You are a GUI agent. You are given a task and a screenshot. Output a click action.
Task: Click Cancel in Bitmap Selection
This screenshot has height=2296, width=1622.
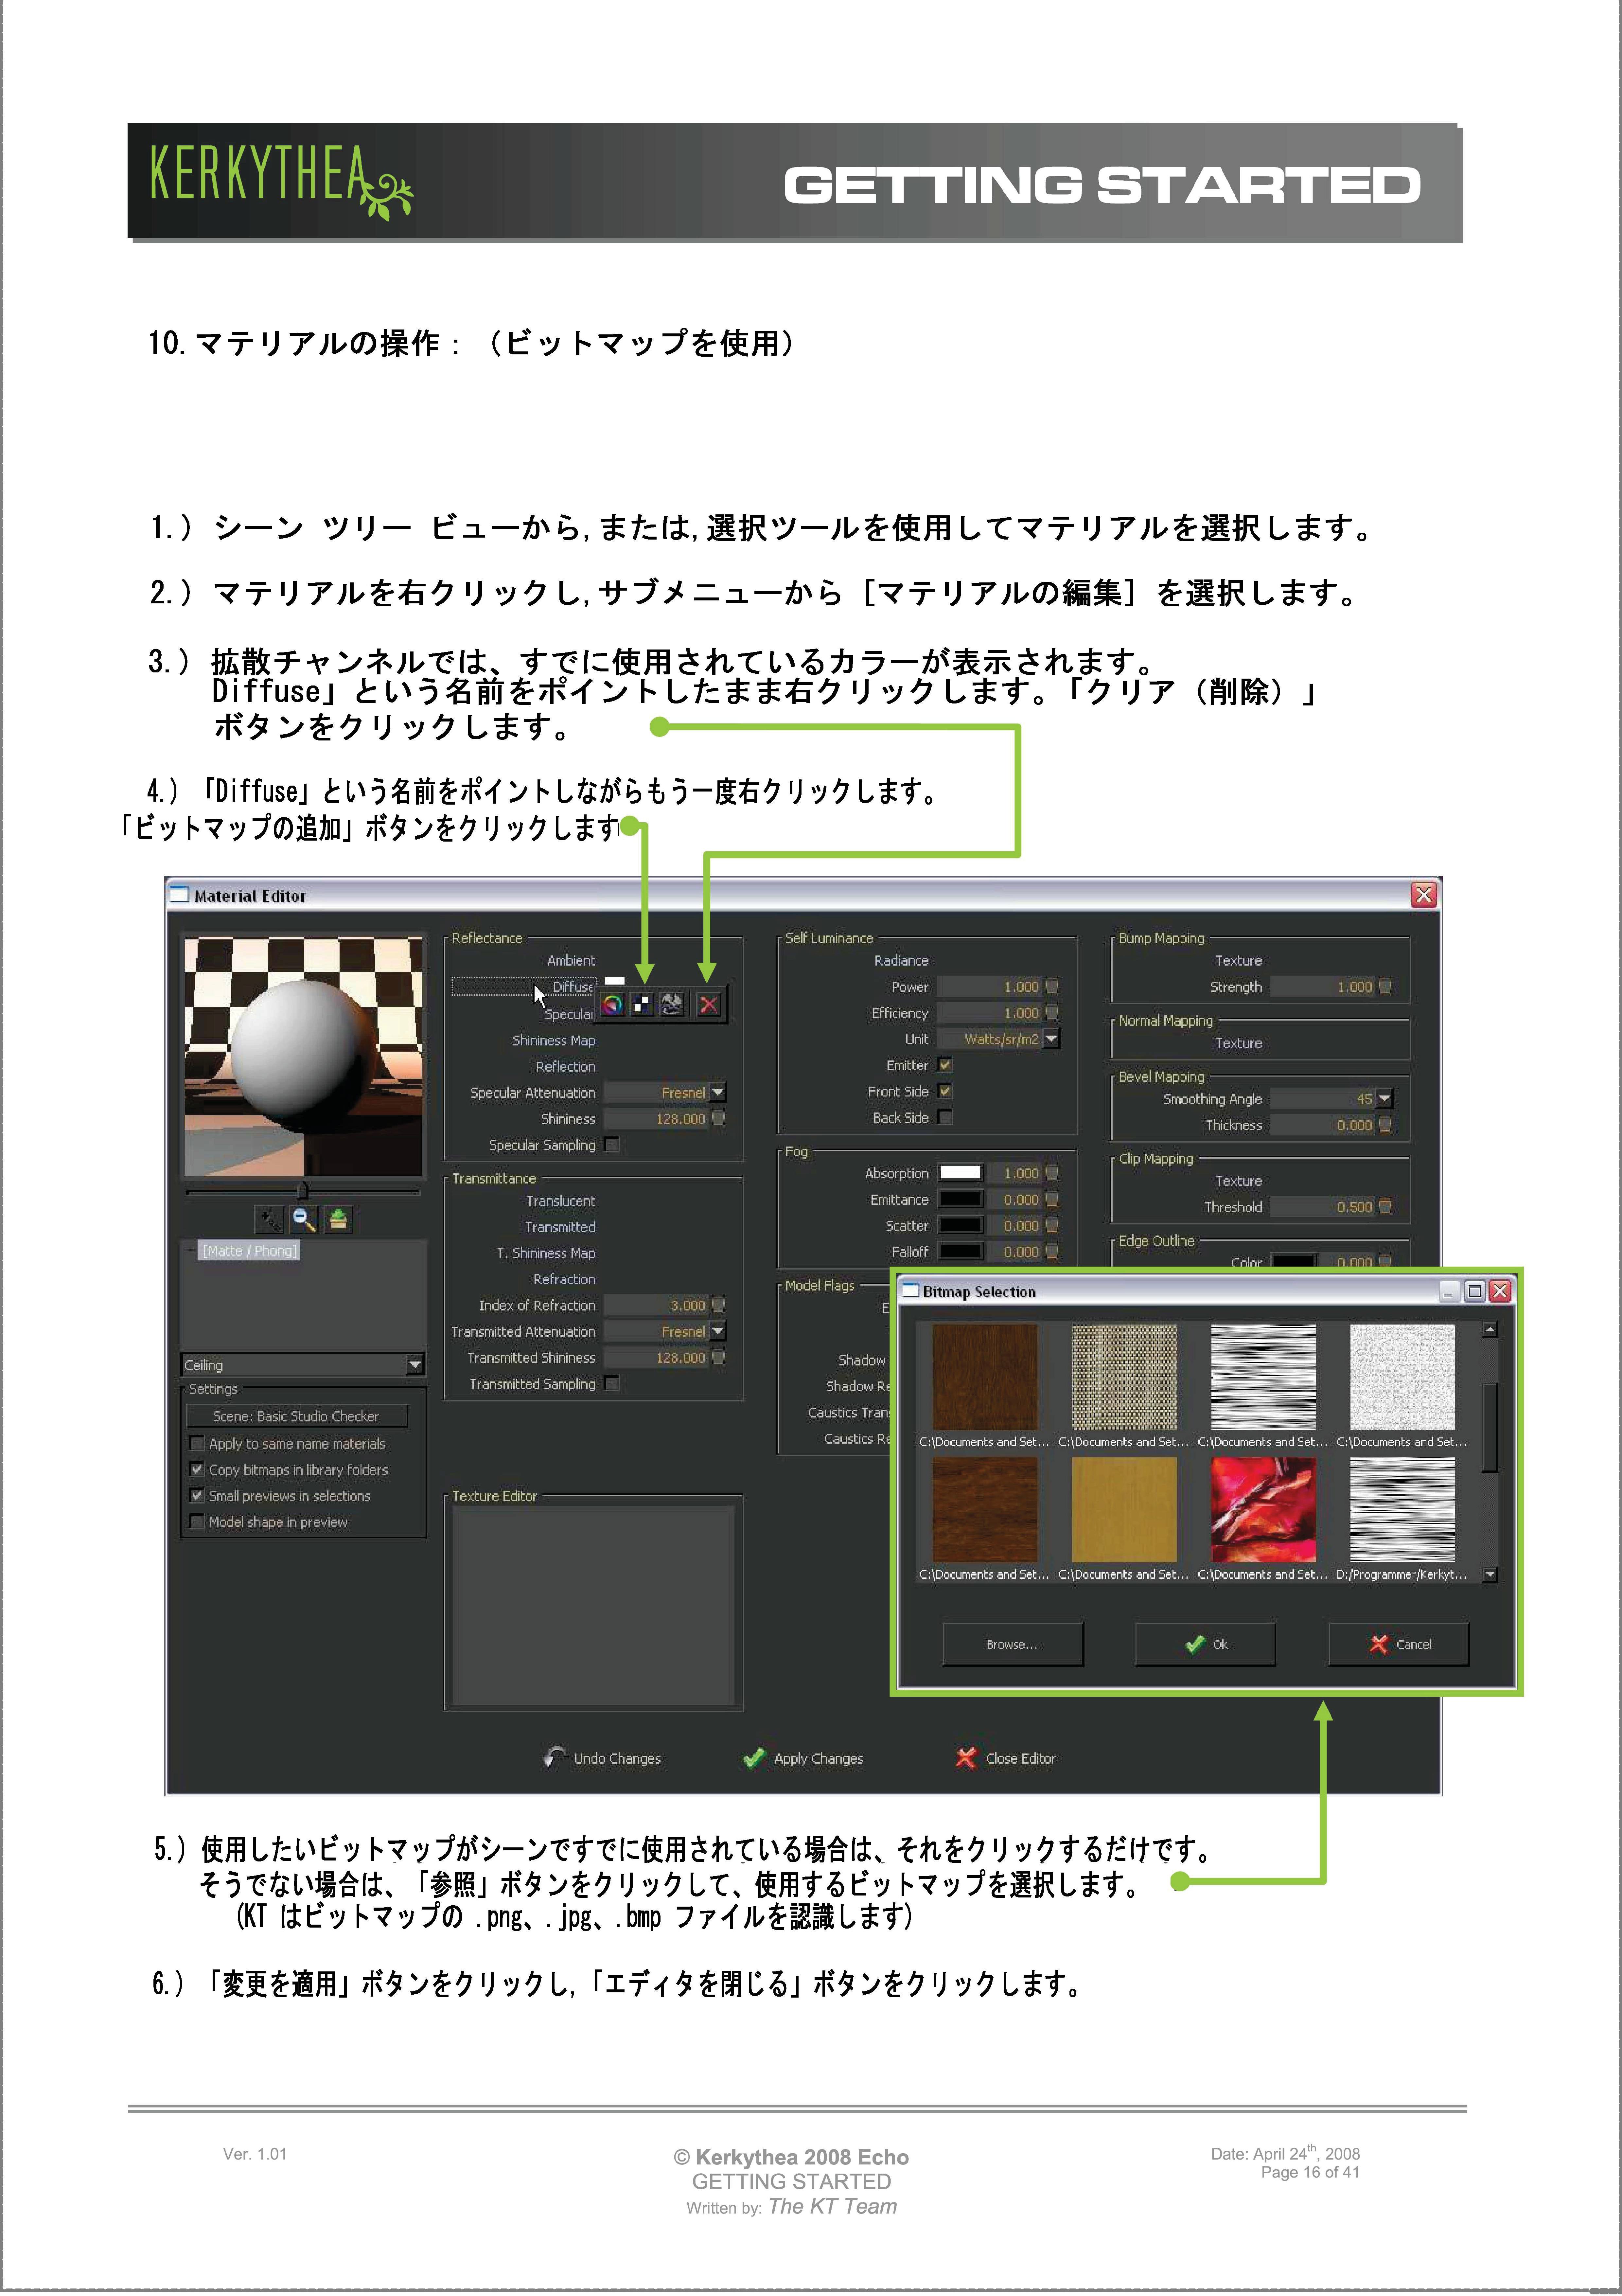tap(1399, 1644)
